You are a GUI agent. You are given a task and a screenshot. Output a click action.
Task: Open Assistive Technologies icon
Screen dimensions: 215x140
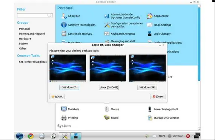tap(64, 25)
